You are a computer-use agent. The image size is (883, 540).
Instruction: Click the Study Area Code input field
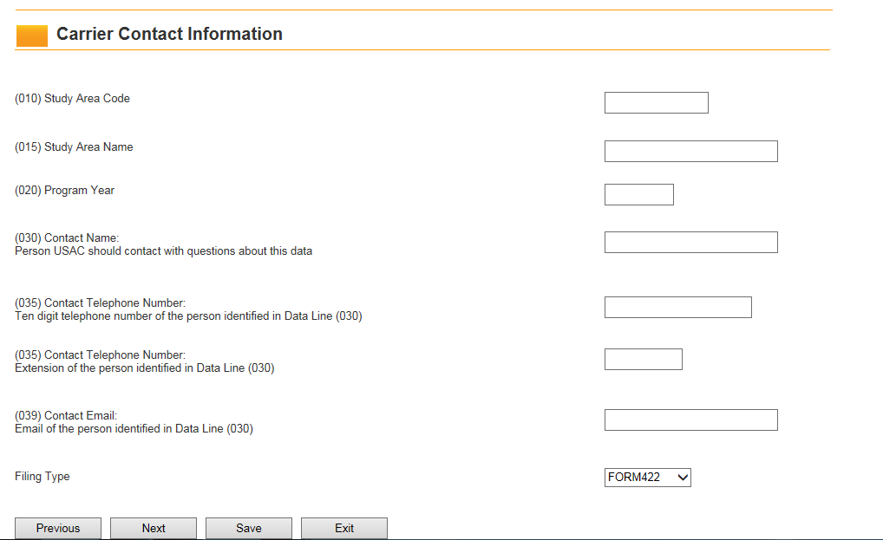pyautogui.click(x=656, y=103)
